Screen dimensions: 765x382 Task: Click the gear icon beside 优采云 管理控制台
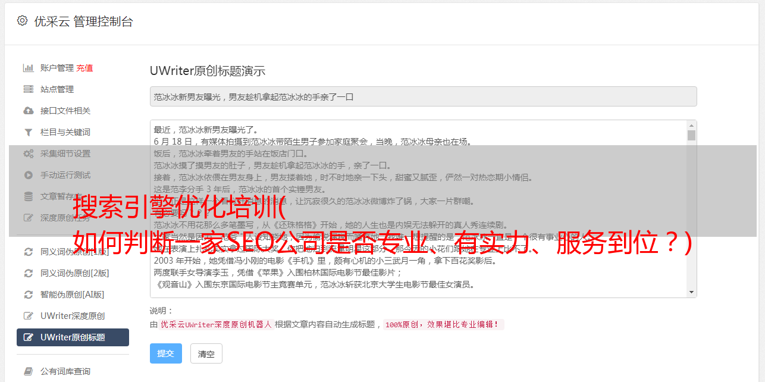click(x=22, y=21)
